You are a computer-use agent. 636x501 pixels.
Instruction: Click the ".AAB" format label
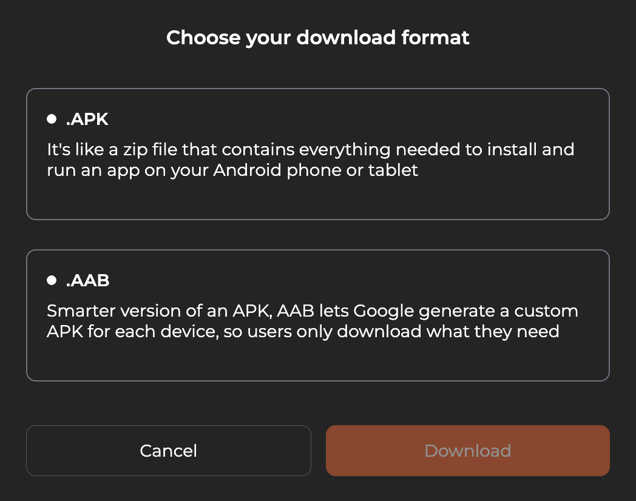coord(87,280)
